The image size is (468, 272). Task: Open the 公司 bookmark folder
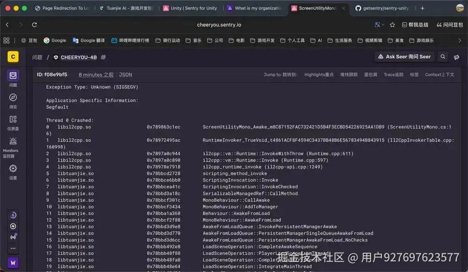215,41
